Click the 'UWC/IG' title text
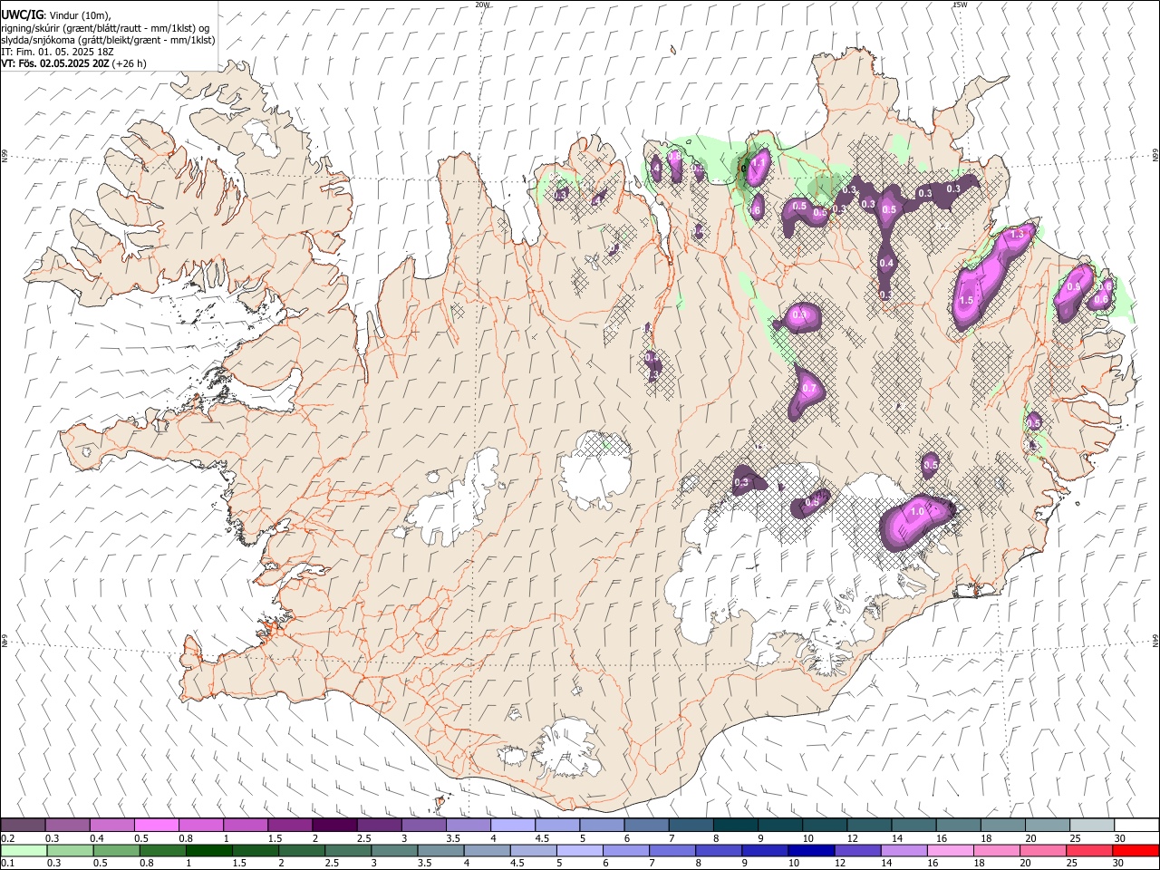1160x870 pixels. point(22,14)
